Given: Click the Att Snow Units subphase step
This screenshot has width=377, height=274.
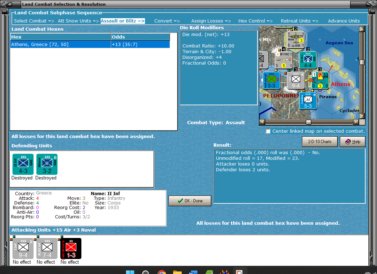Looking at the screenshot, I should [x=78, y=21].
